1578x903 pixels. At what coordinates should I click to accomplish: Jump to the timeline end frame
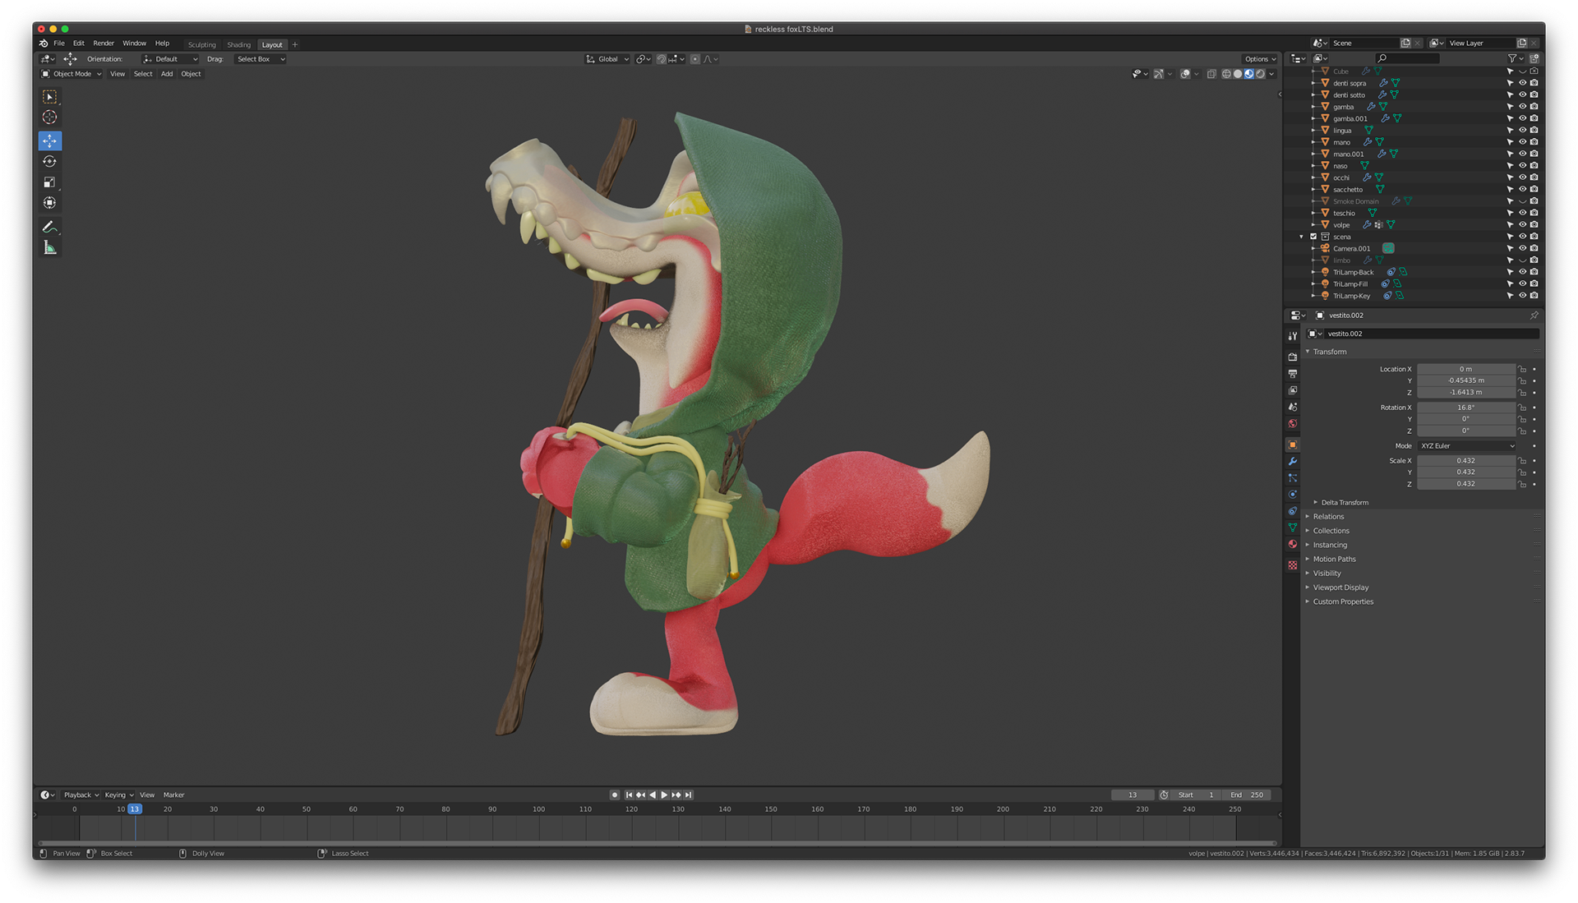point(689,795)
